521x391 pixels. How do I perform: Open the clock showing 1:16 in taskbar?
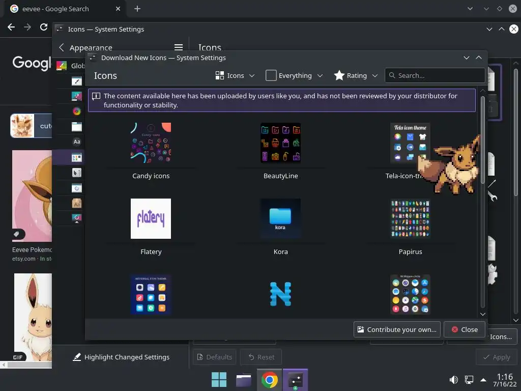coord(504,380)
